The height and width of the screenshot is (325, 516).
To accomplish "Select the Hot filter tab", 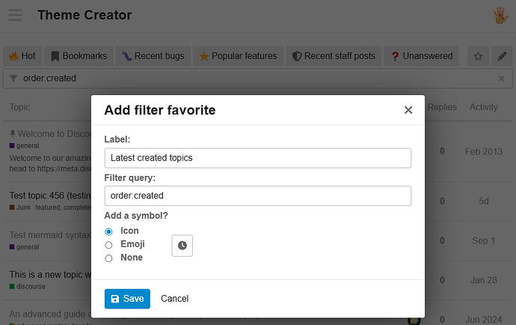I will pyautogui.click(x=22, y=56).
